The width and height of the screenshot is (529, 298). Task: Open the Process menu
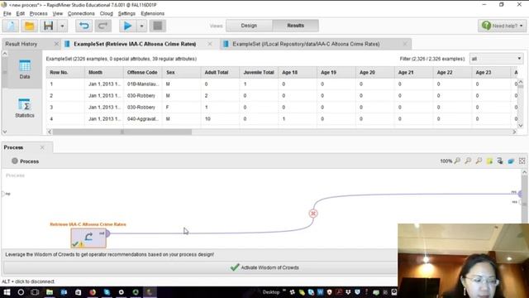[39, 13]
